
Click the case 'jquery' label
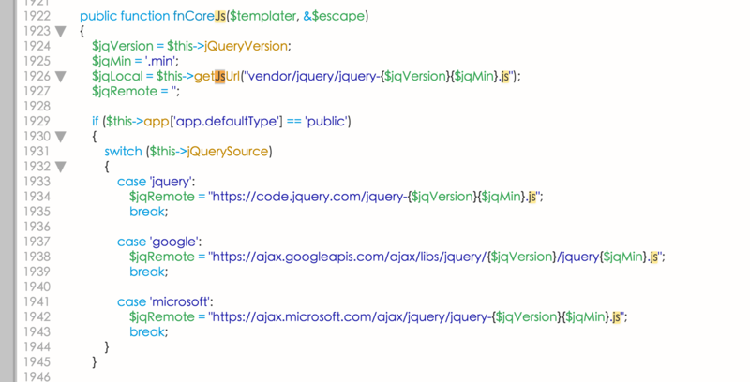click(x=156, y=182)
